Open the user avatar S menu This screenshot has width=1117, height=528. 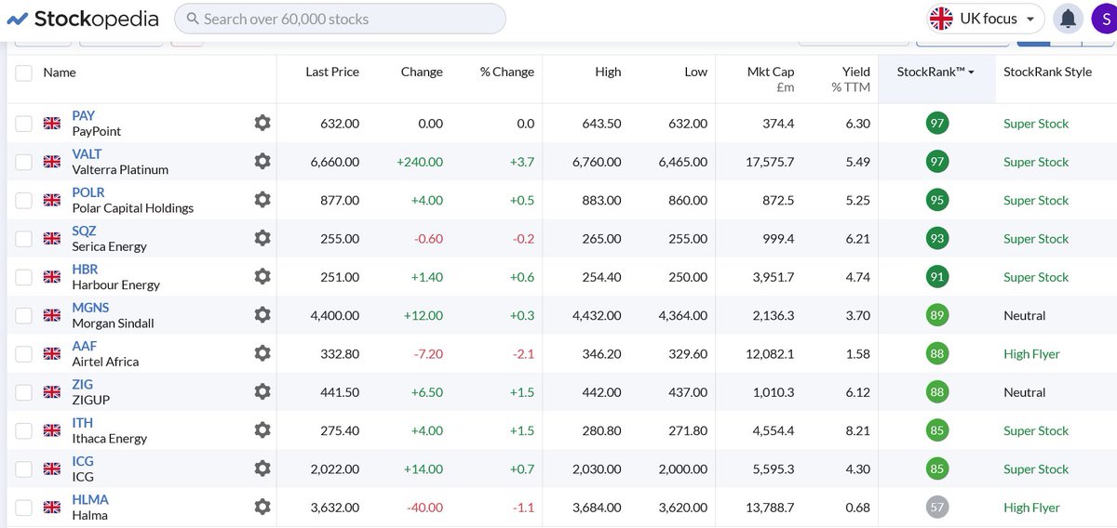(1104, 19)
